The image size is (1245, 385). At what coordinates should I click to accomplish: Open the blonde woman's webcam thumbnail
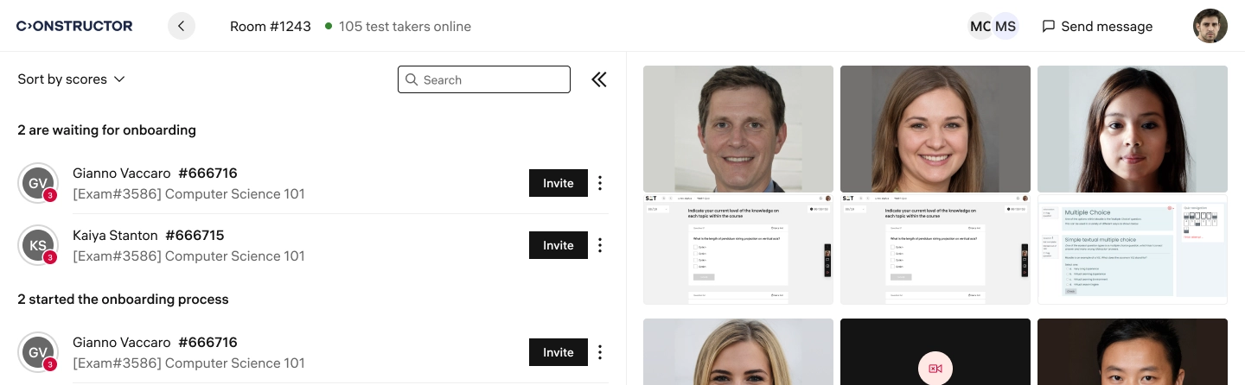tap(738, 352)
